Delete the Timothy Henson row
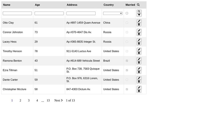 139,53
